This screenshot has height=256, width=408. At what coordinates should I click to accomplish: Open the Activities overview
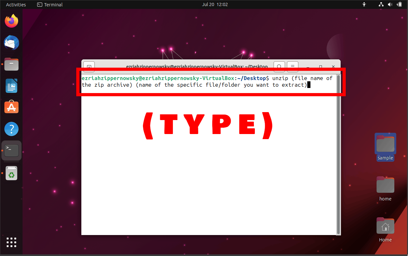[16, 4]
